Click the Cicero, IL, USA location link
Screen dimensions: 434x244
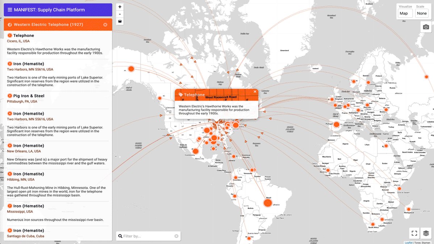[18, 41]
